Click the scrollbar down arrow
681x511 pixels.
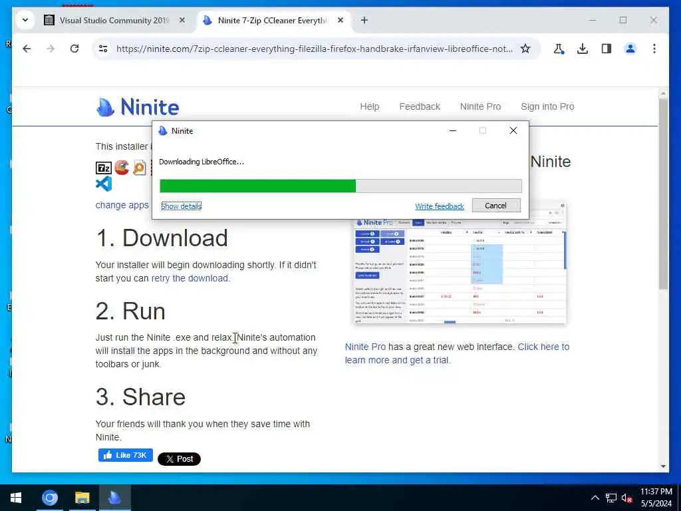pos(663,466)
